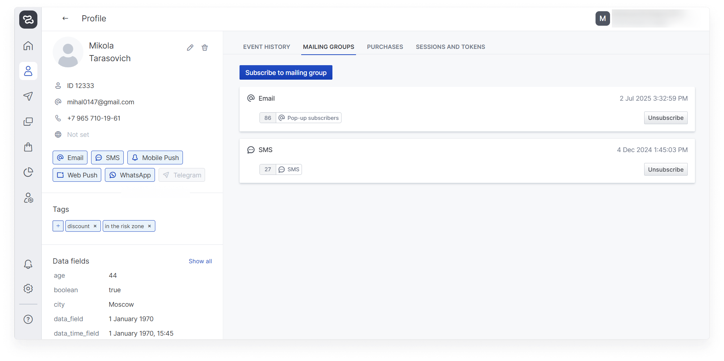Open the shopping bag sidebar icon
The height and width of the screenshot is (361, 724).
click(x=28, y=147)
